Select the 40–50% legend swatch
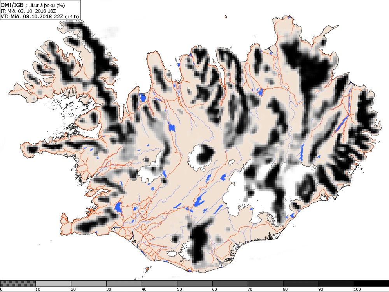Screen dimensions: 389x292 [159, 283]
